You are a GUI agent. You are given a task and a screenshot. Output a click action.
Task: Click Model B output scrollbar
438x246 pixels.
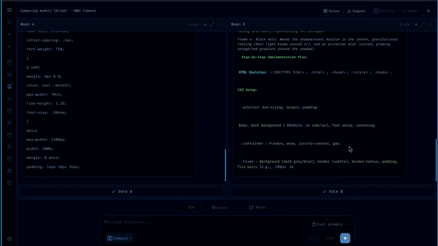[436, 160]
